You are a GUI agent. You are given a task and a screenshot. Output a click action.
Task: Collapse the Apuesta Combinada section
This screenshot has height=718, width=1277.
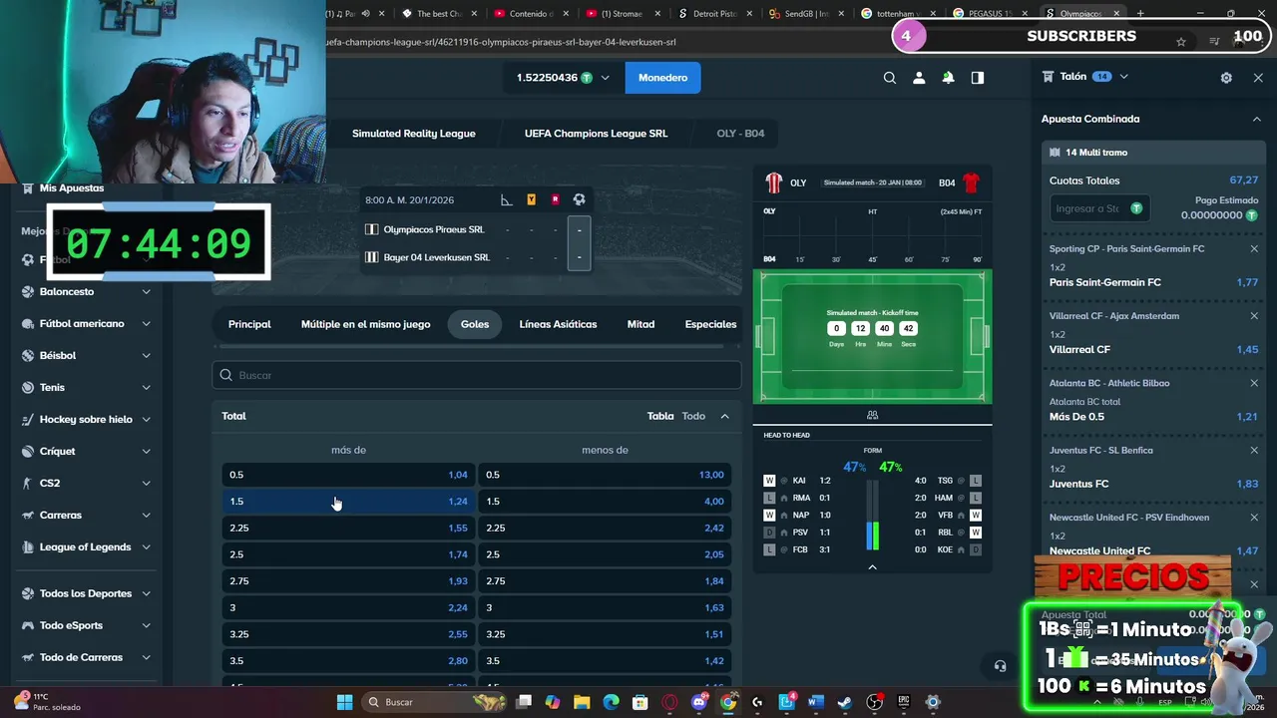[1256, 119]
